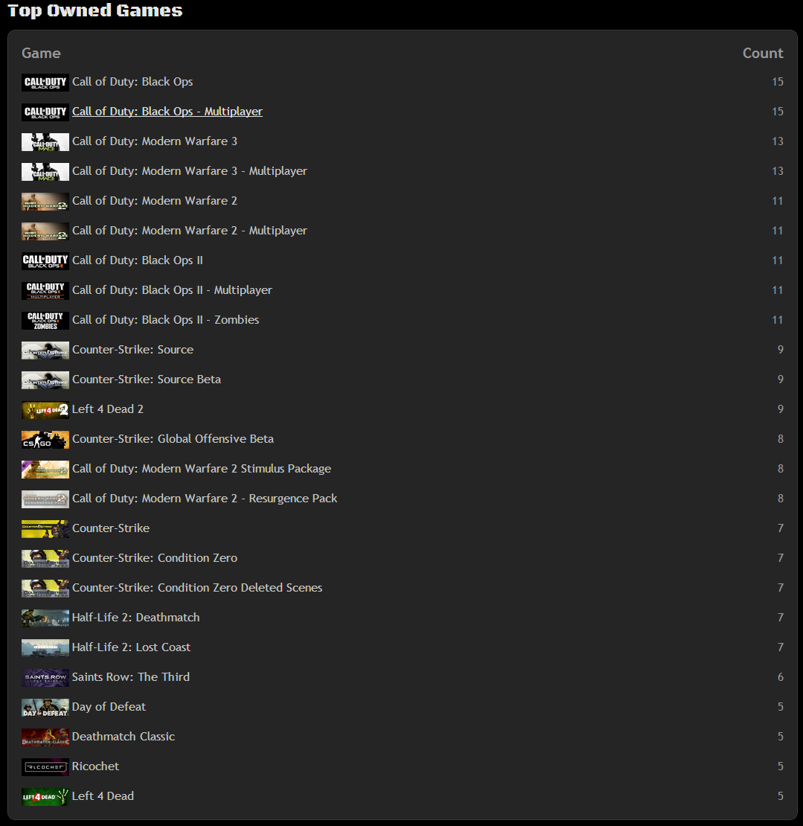The height and width of the screenshot is (826, 803).
Task: Click the Condition Zero game icon
Action: [45, 558]
